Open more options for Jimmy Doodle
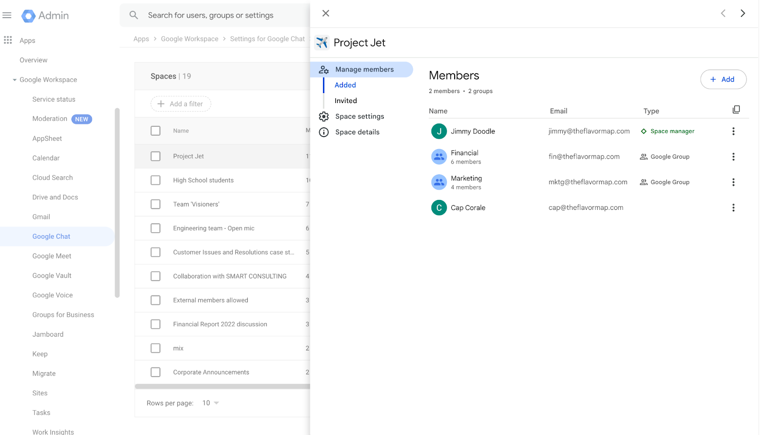Image resolution: width=761 pixels, height=435 pixels. [733, 131]
